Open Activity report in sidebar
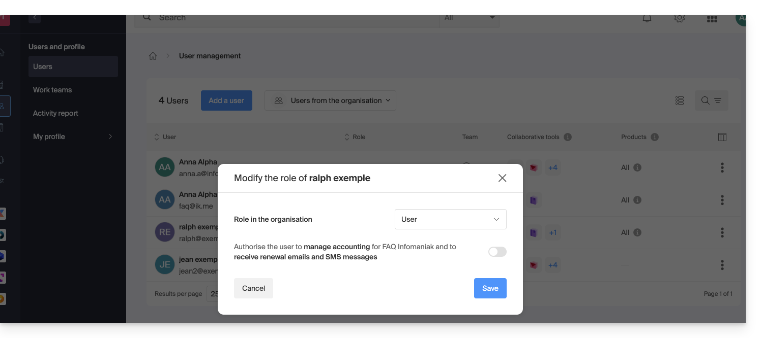Viewport: 761px width, 338px height. click(55, 113)
